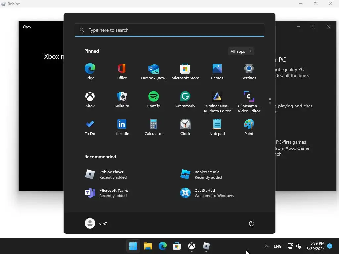Open Edge from the taskbar
This screenshot has width=339, height=254.
(162, 246)
